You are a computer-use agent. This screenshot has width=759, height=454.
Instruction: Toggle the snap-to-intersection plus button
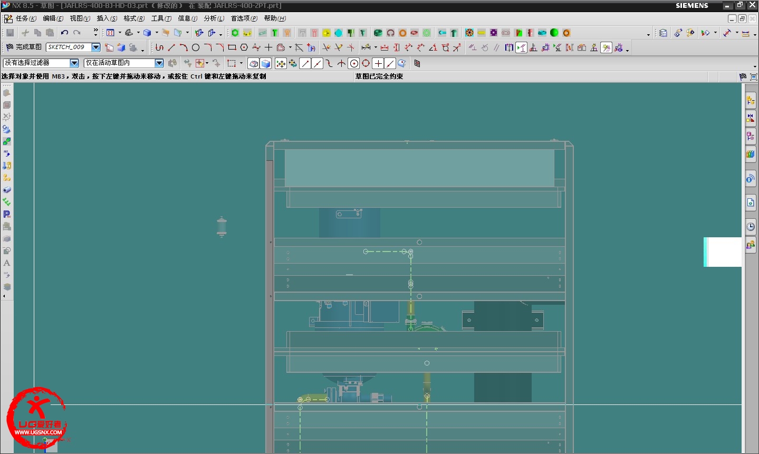378,63
